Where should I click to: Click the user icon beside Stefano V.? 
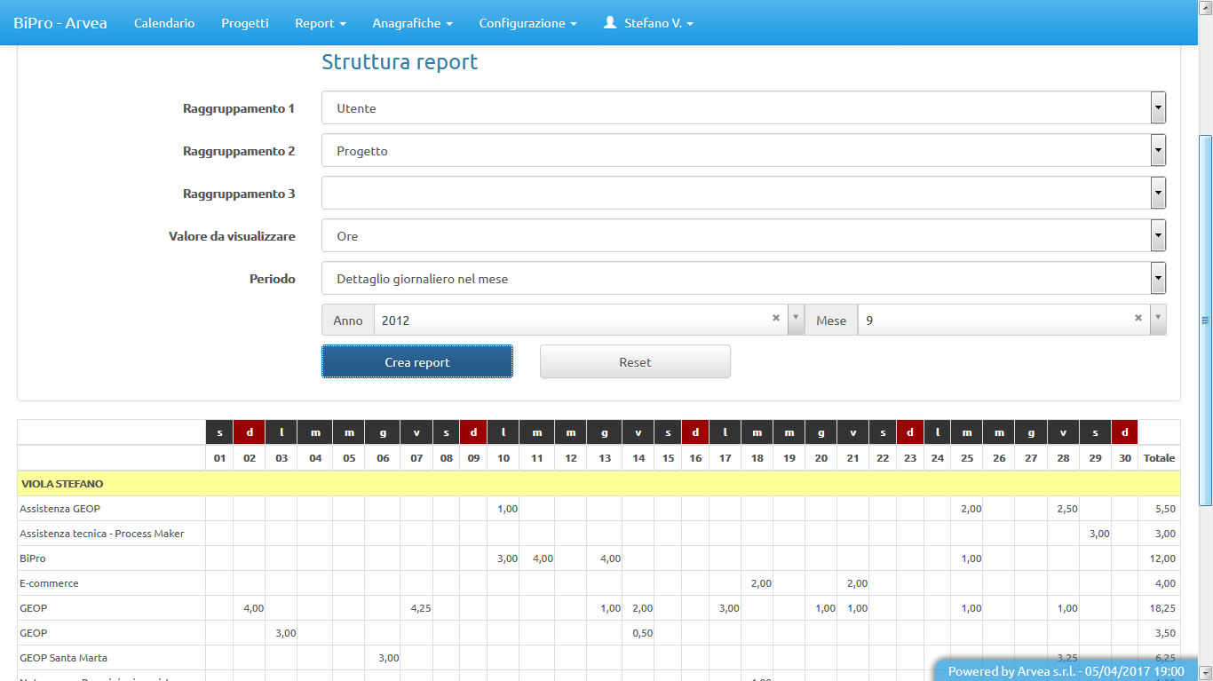click(609, 23)
